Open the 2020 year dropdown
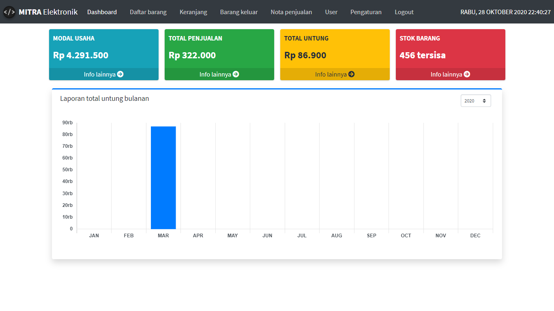The height and width of the screenshot is (311, 554). 475,101
